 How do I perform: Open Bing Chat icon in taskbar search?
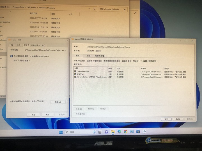point(94,132)
